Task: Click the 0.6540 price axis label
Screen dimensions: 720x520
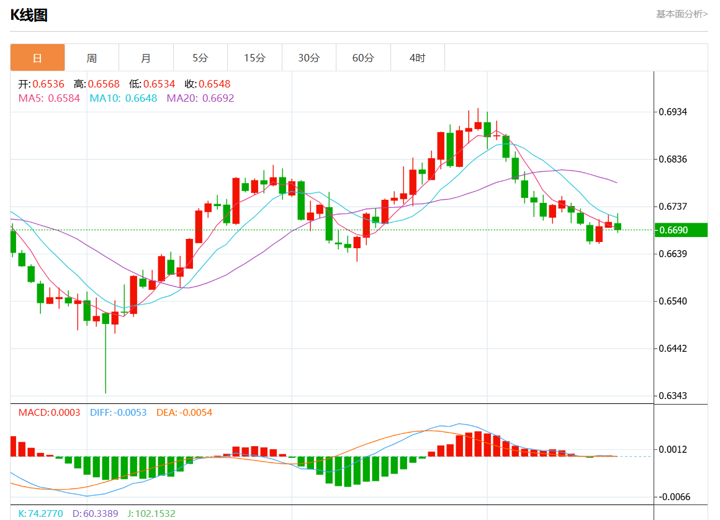Action: [673, 301]
